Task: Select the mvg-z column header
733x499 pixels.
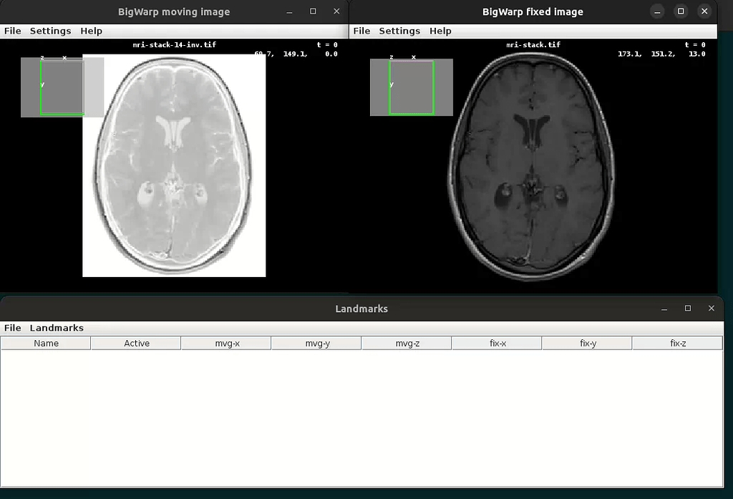Action: (407, 344)
